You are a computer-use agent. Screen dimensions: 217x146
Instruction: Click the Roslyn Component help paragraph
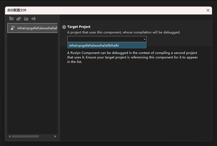132,57
